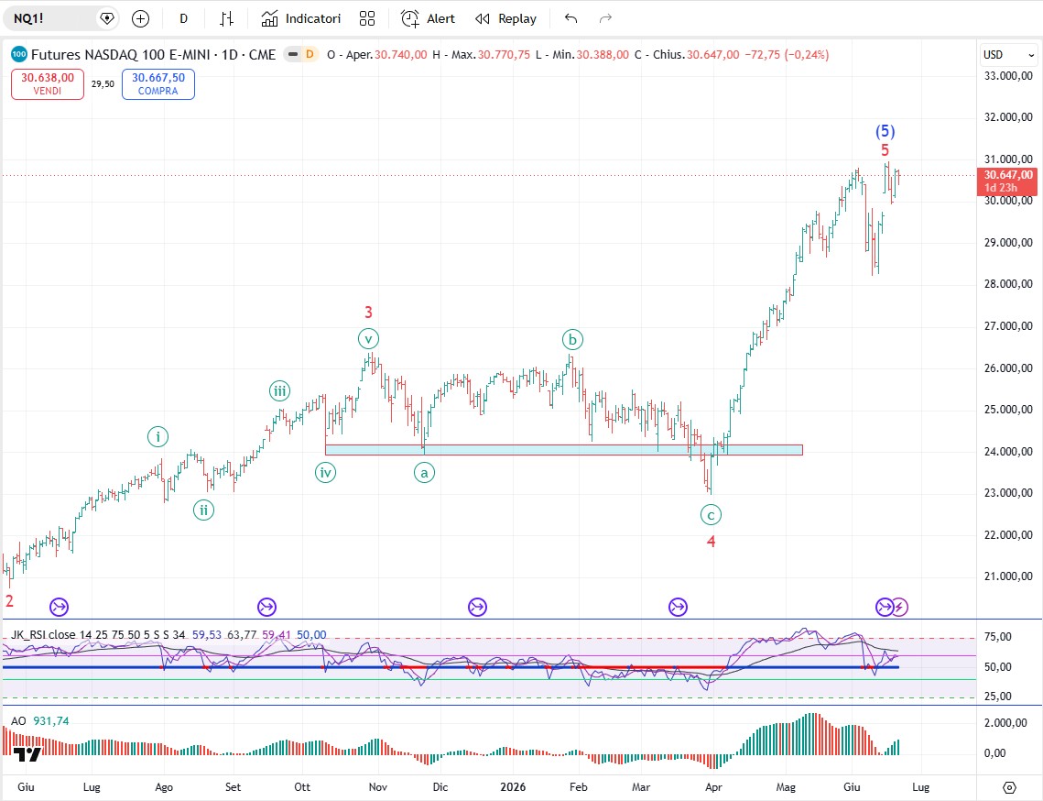The width and height of the screenshot is (1043, 801).
Task: Click Futures NASDAQ 100 E-MINI title
Action: (x=154, y=55)
